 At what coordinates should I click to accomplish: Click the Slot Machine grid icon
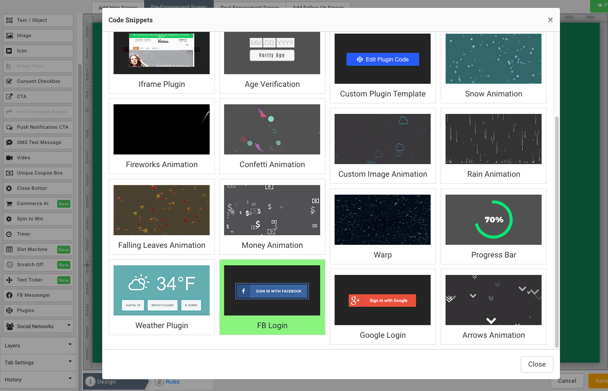[x=9, y=249]
